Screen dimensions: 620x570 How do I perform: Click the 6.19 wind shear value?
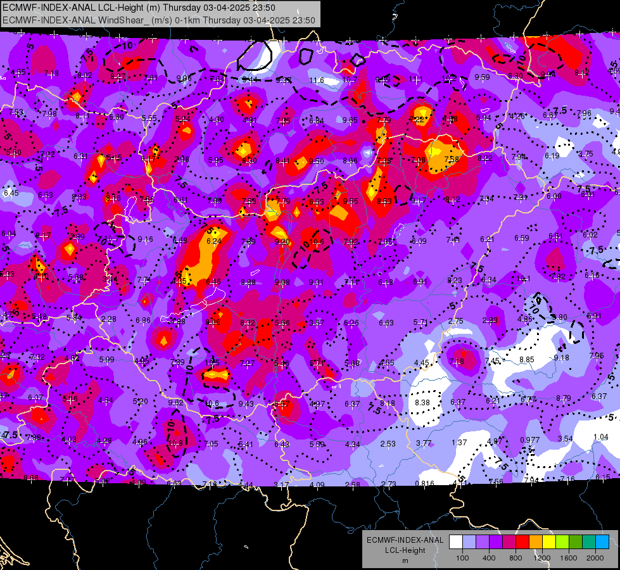[x=552, y=156]
